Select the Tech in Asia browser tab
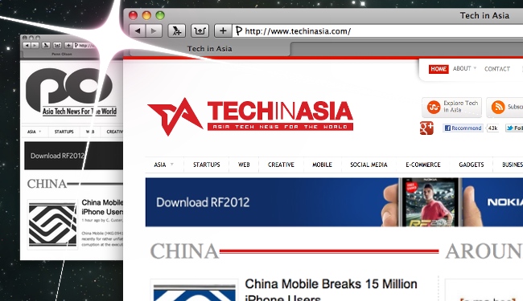This screenshot has width=523, height=301. tap(209, 49)
